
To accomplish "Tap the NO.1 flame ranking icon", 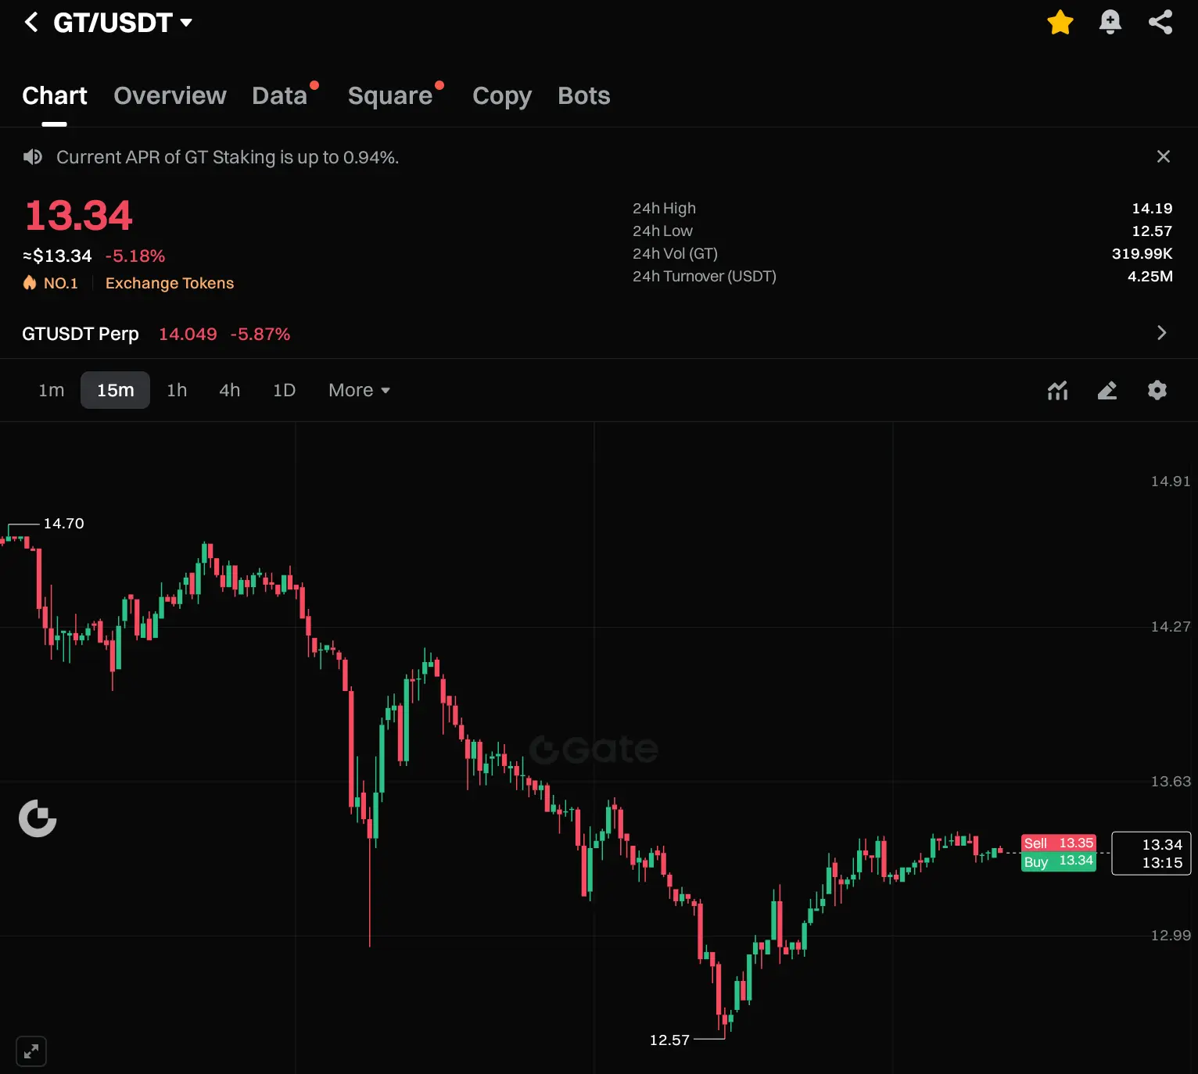I will click(30, 283).
